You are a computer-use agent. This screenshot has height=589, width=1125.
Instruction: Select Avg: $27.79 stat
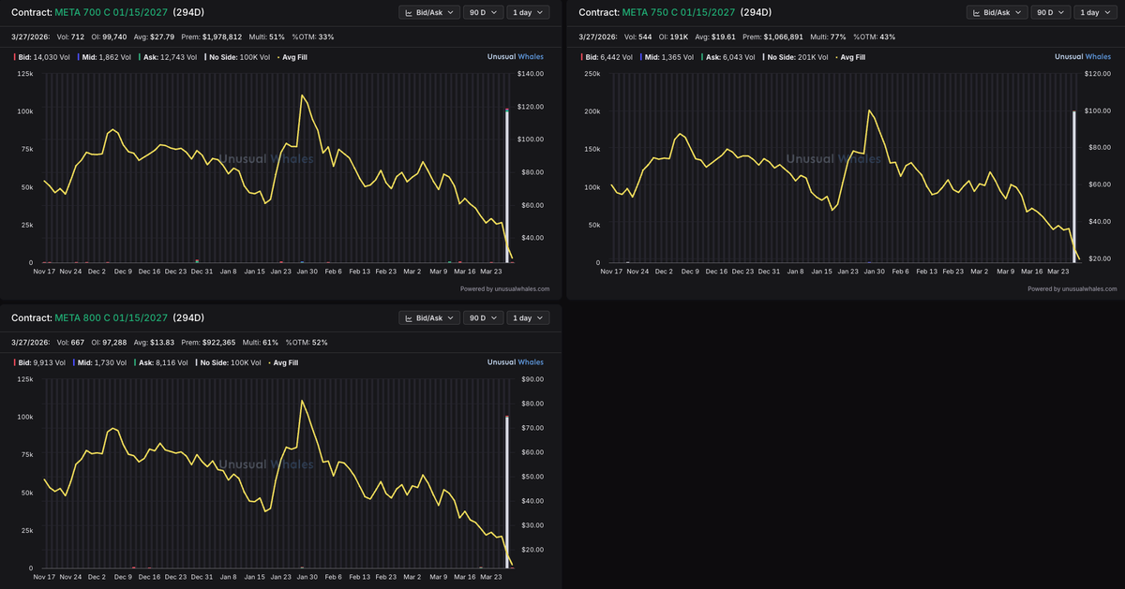click(155, 37)
